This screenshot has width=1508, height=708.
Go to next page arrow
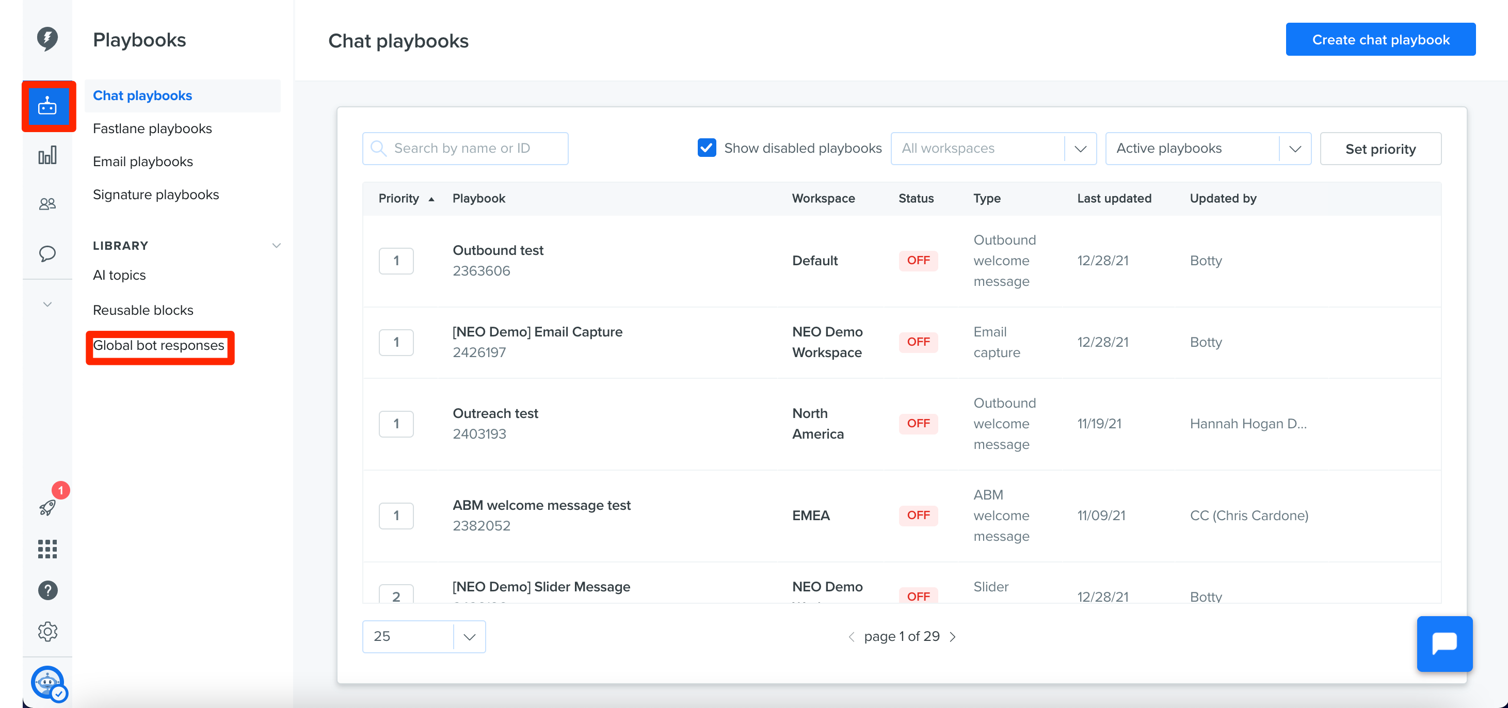pyautogui.click(x=953, y=637)
